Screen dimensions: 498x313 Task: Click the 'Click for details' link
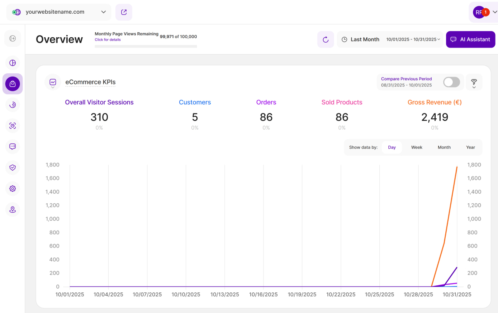pos(107,40)
